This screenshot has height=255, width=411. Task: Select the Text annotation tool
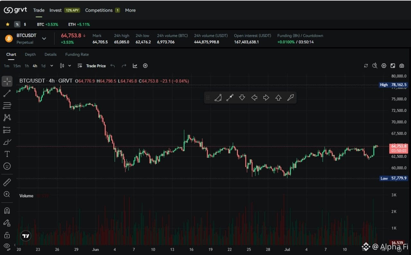pos(7,154)
